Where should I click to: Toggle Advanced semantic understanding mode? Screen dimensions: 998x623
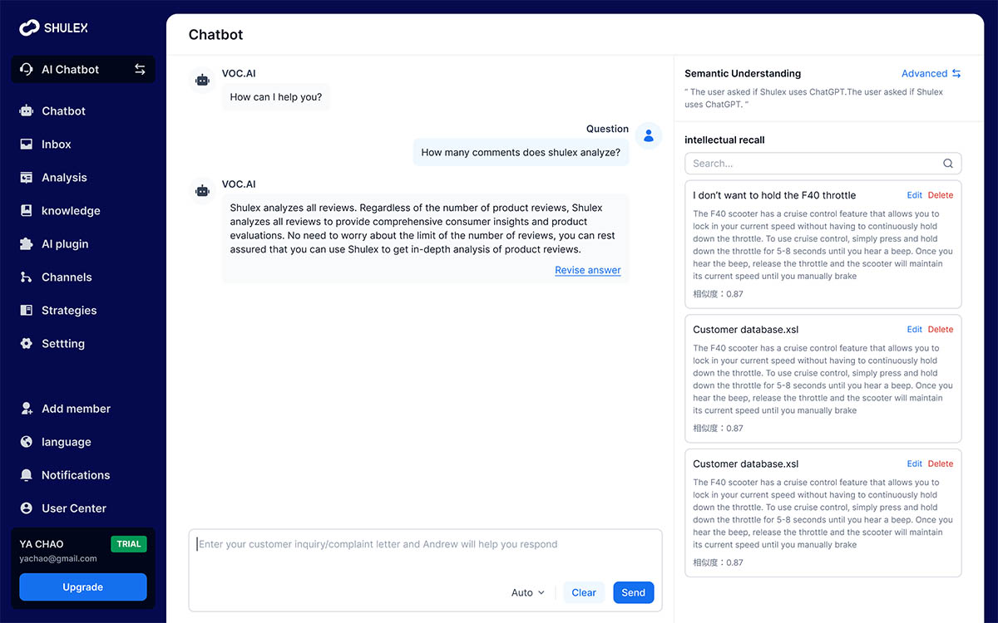pyautogui.click(x=931, y=74)
